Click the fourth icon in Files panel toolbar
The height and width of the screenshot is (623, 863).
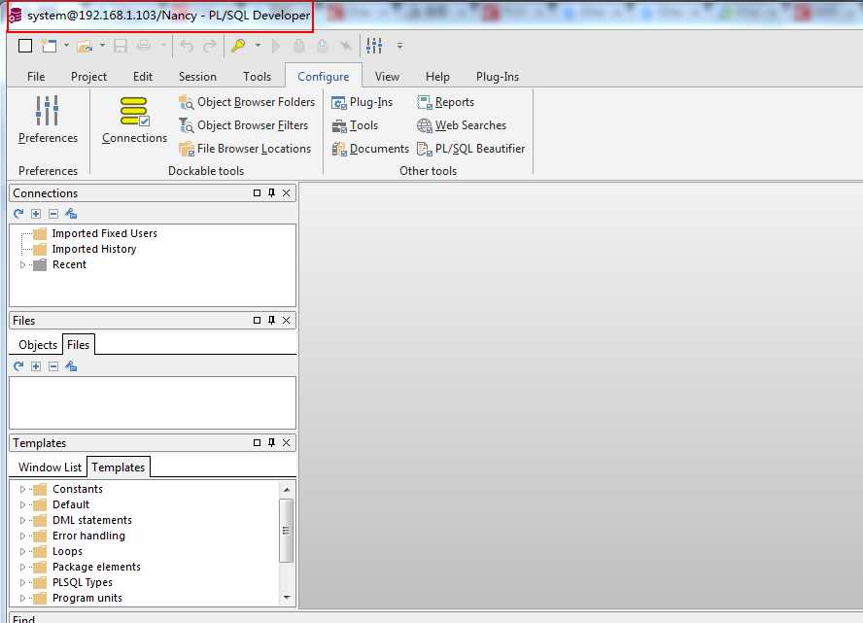pos(71,366)
